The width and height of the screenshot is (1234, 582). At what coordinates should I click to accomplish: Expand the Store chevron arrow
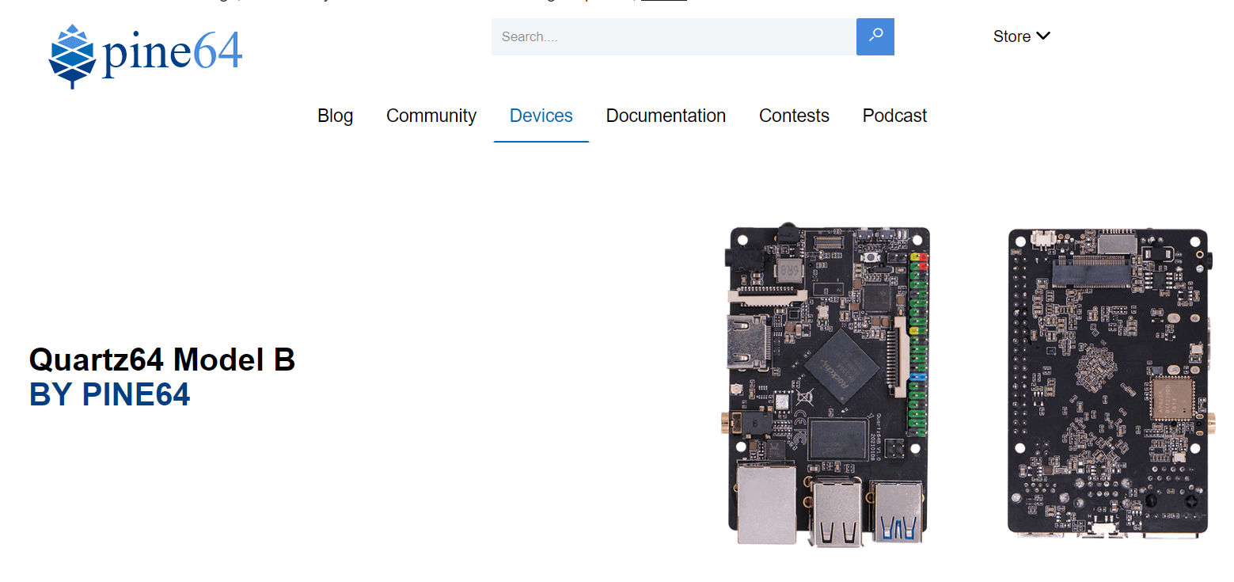click(1043, 36)
